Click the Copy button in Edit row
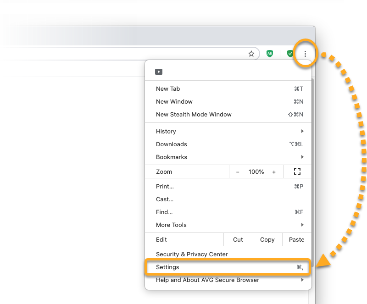The height and width of the screenshot is (304, 367). (267, 239)
